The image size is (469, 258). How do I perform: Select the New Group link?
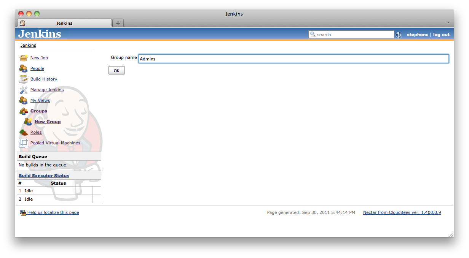point(48,122)
